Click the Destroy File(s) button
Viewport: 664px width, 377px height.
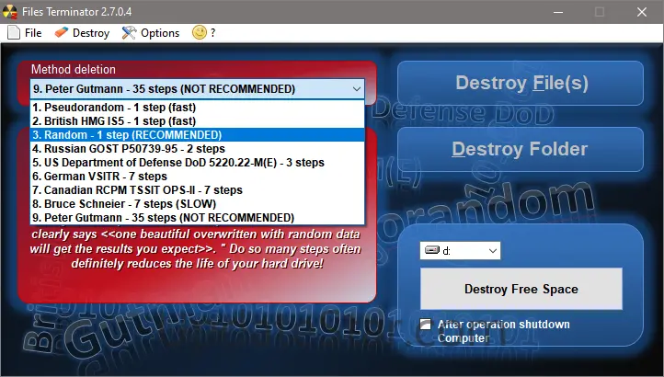point(521,83)
